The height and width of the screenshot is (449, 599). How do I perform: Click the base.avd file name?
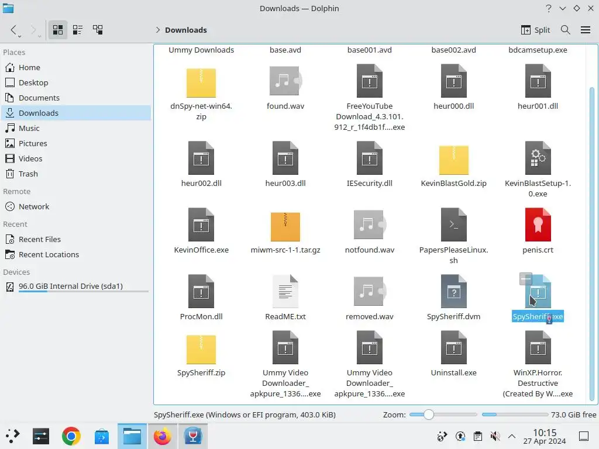tap(285, 50)
